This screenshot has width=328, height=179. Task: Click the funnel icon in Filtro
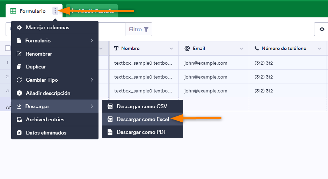(146, 29)
